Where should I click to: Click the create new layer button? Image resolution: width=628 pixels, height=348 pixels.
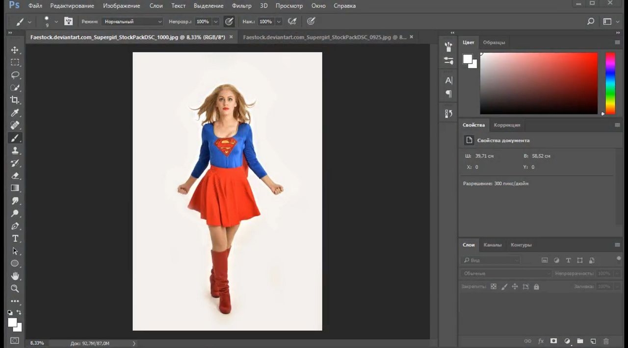tap(593, 341)
